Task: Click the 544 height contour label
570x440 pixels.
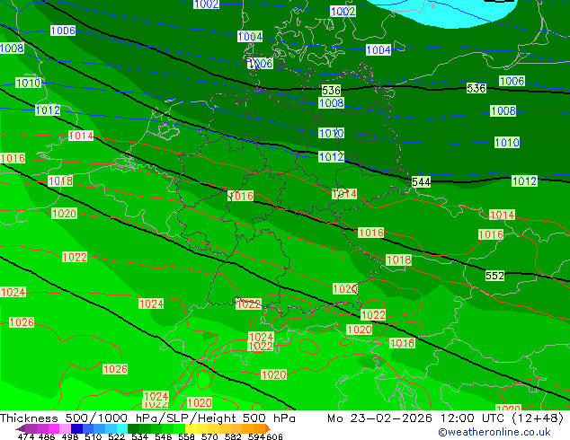Action: pyautogui.click(x=421, y=182)
